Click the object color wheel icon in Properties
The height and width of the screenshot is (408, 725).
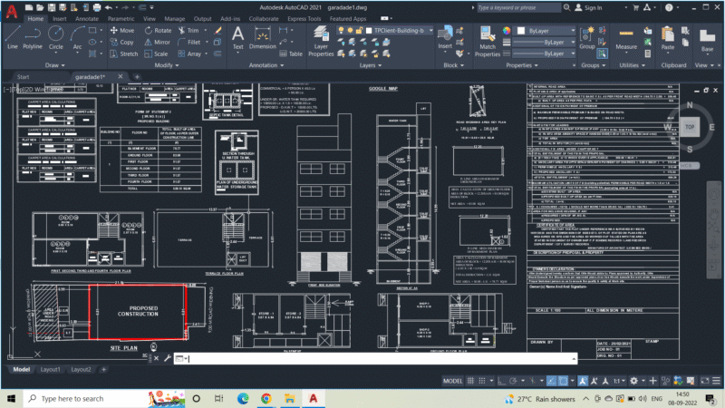507,31
